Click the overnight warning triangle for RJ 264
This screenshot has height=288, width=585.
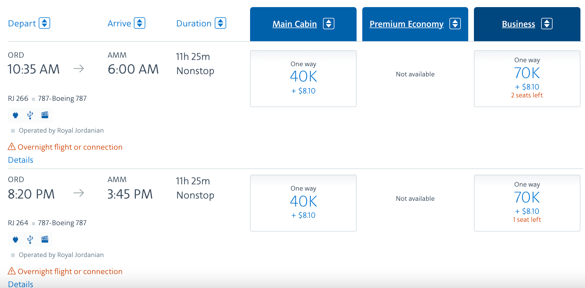tap(11, 271)
